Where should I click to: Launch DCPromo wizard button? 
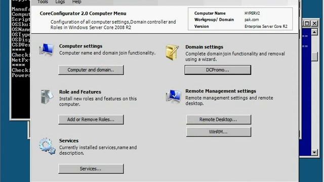(x=218, y=70)
